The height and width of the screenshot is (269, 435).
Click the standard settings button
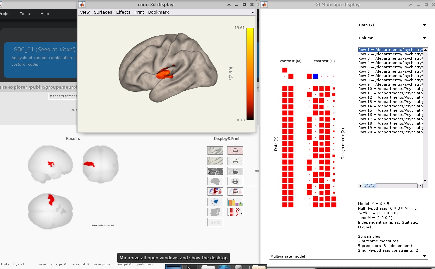coord(63,96)
